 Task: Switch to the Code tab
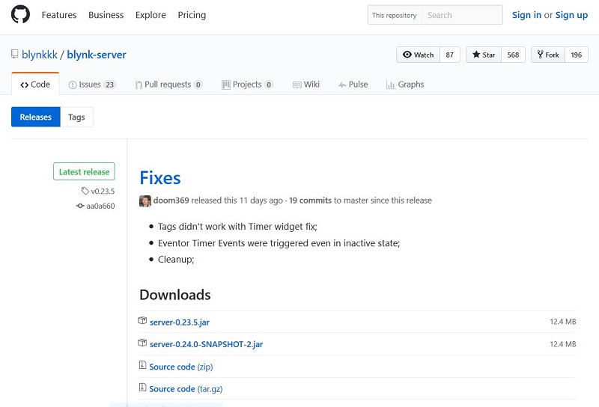(35, 85)
